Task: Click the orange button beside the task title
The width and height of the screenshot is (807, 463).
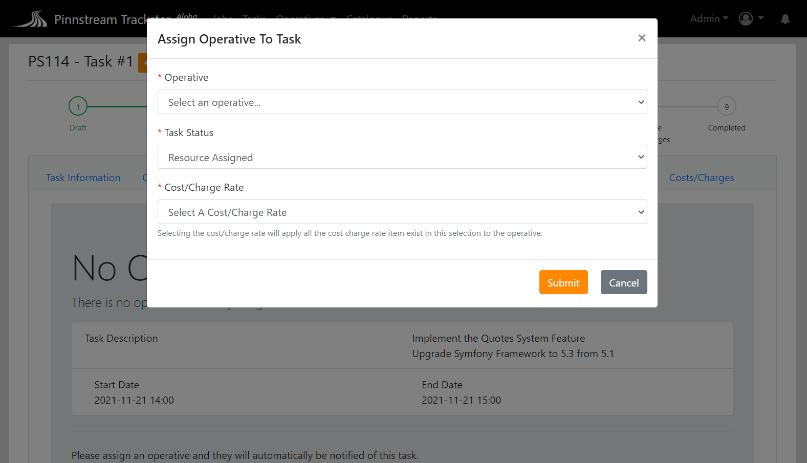Action: click(143, 62)
